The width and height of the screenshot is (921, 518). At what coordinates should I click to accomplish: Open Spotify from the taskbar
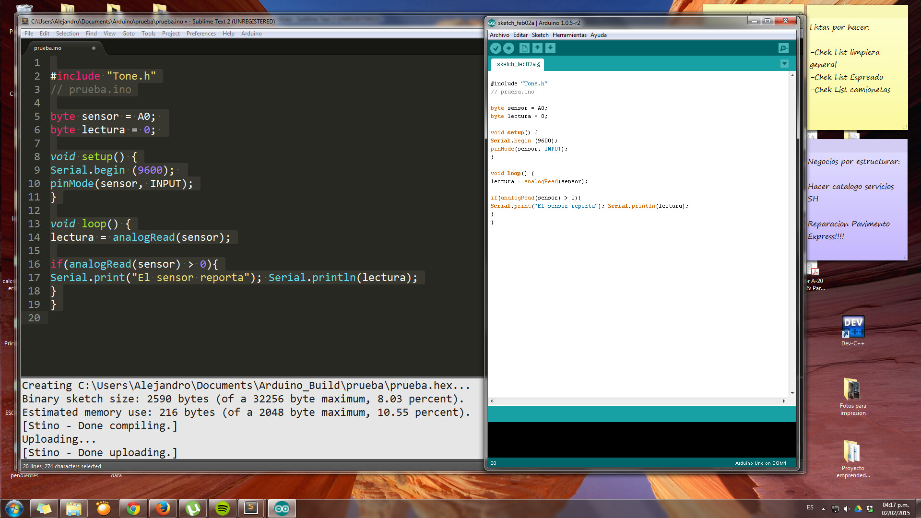tap(223, 508)
